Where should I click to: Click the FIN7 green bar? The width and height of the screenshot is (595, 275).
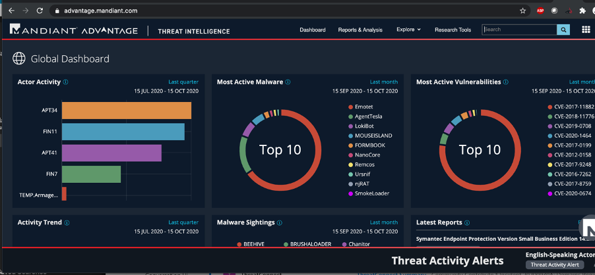tap(91, 174)
